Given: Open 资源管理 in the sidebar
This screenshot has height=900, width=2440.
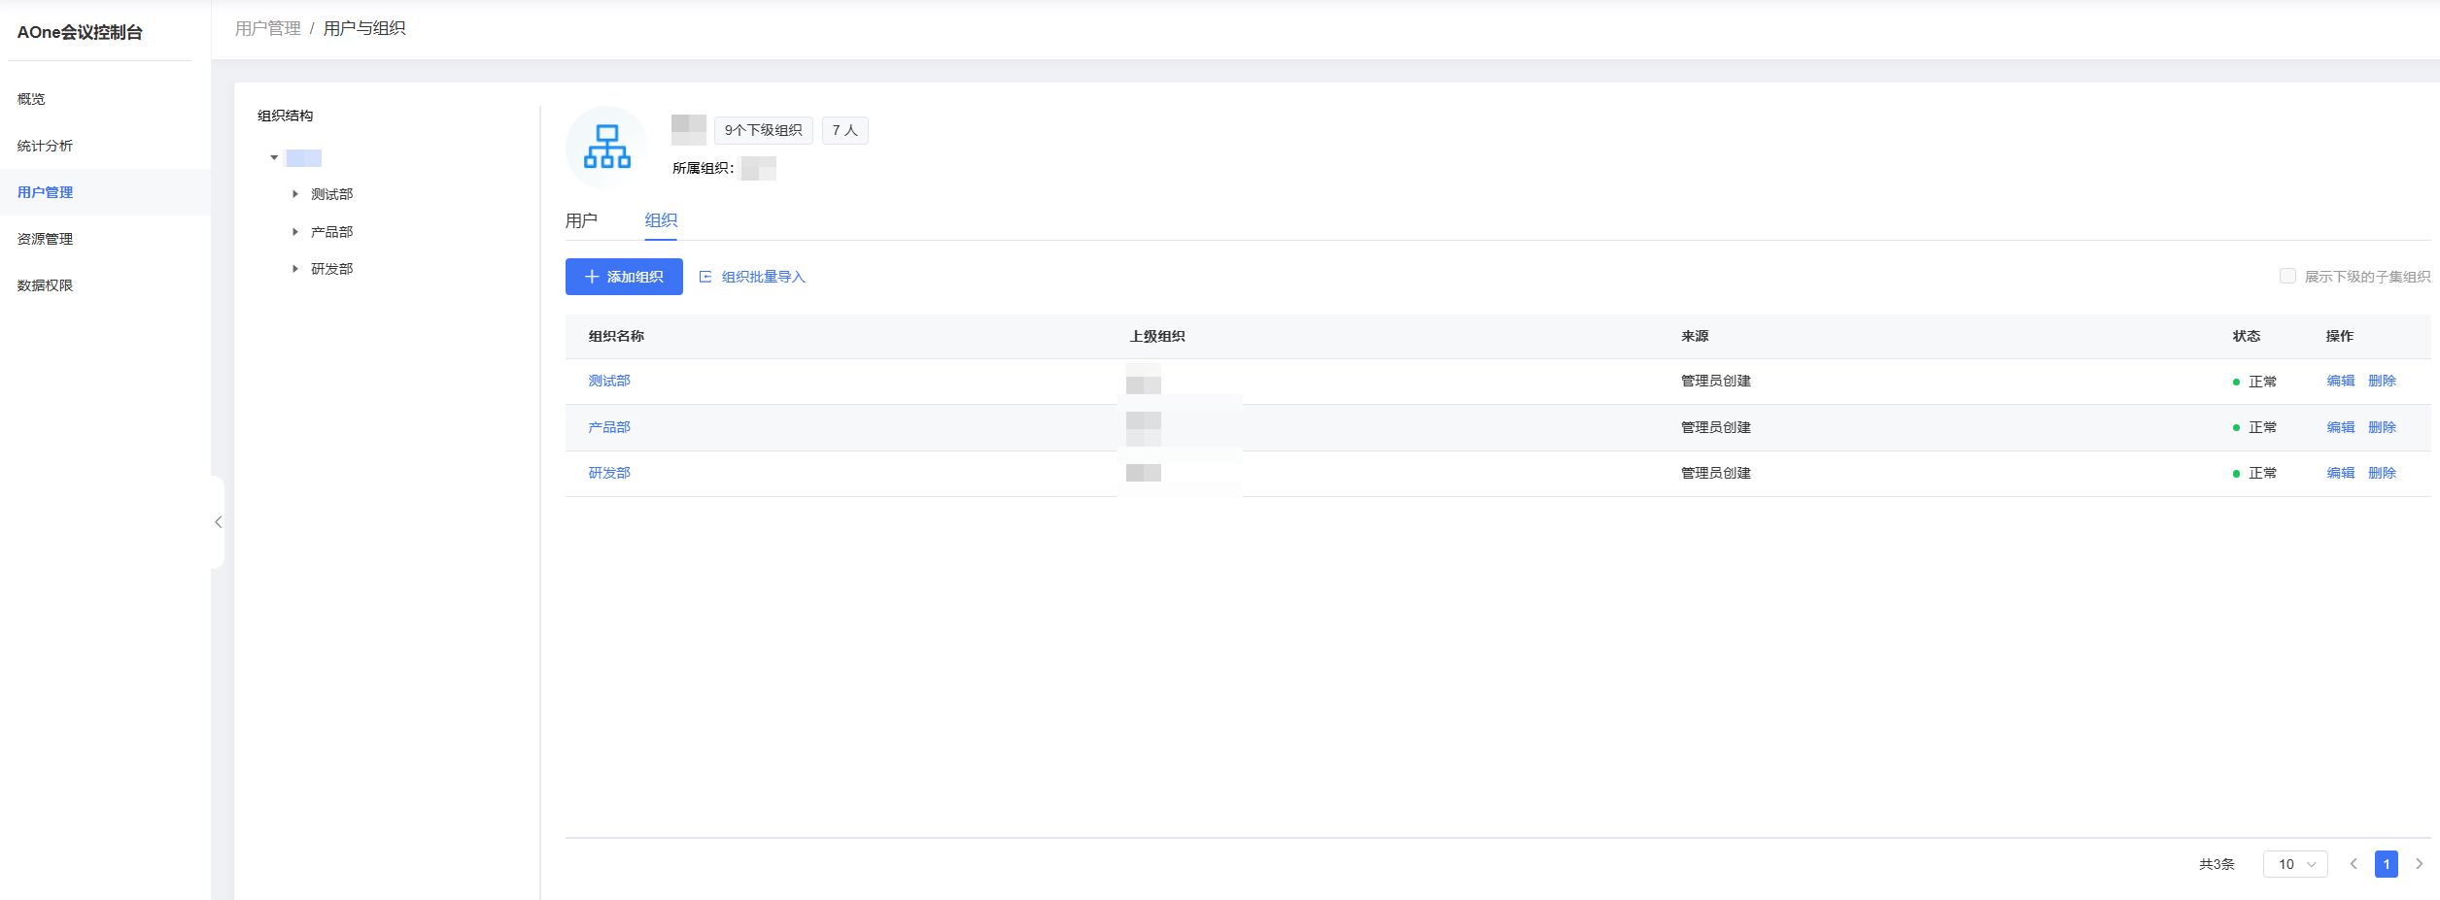Looking at the screenshot, I should point(46,239).
